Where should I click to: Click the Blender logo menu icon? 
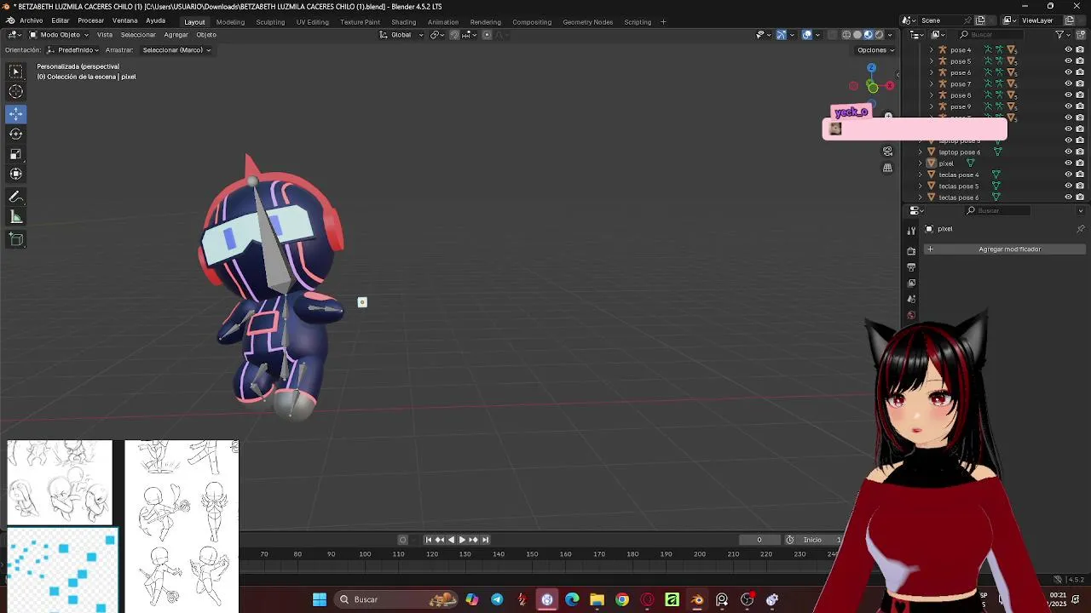click(9, 20)
